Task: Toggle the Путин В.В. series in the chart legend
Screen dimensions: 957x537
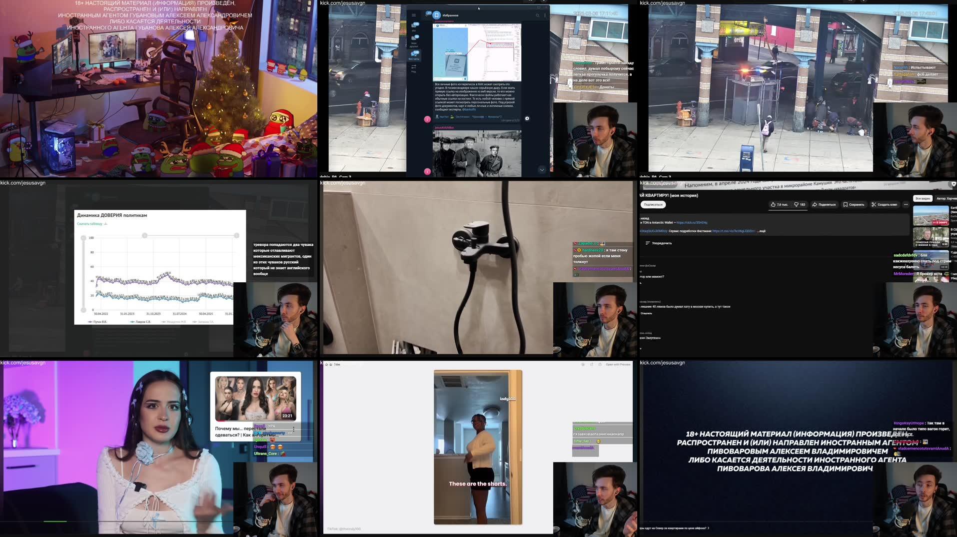Action: click(97, 322)
